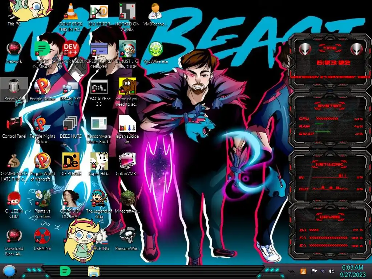Screen dimensions: 372x279
Task: Open the money bag COMMUNISTS HATE THIS icon
Action: 14,161
